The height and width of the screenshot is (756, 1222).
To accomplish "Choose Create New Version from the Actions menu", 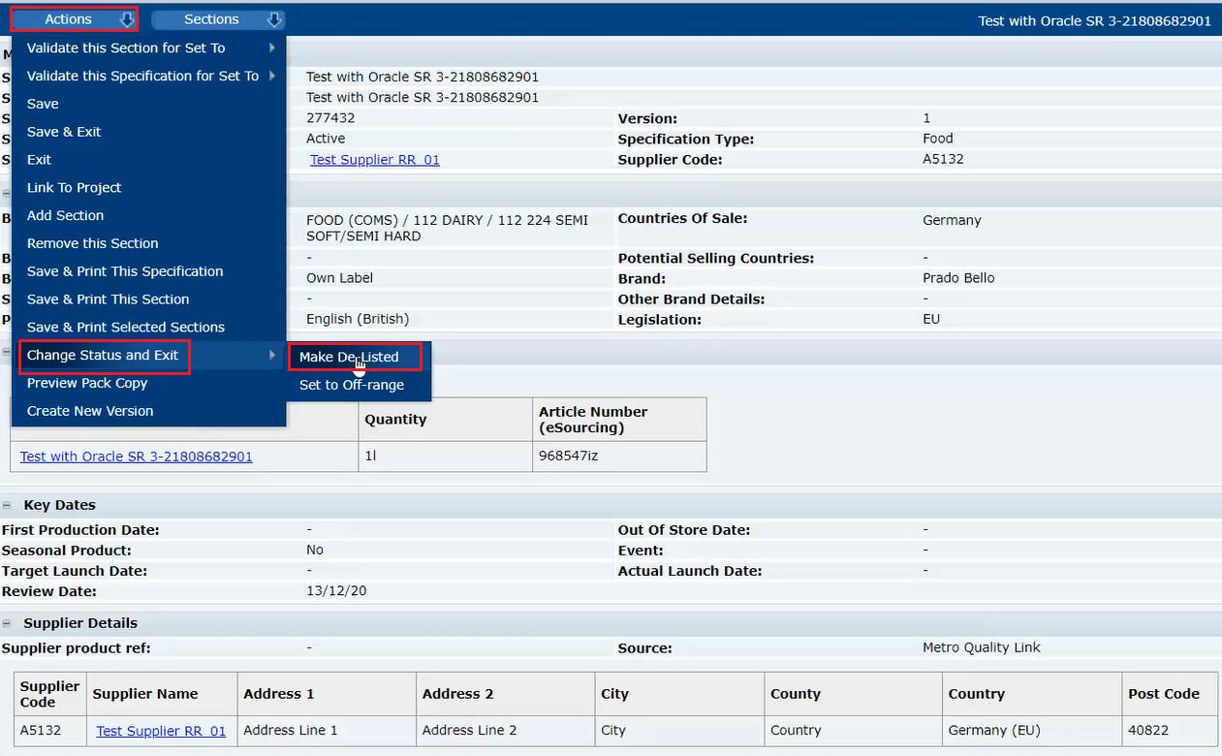I will [90, 411].
